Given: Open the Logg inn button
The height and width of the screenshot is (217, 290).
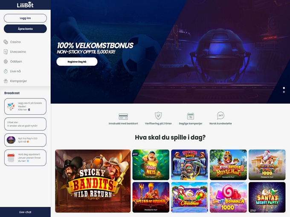Looking at the screenshot, I should 25,18.
